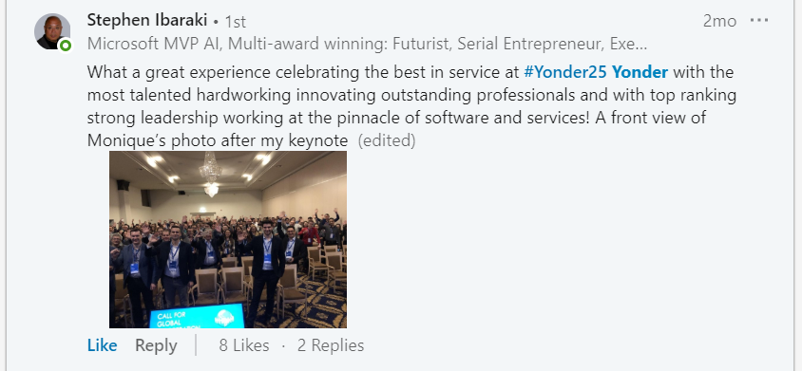Like this comment
802x371 pixels.
[x=103, y=345]
